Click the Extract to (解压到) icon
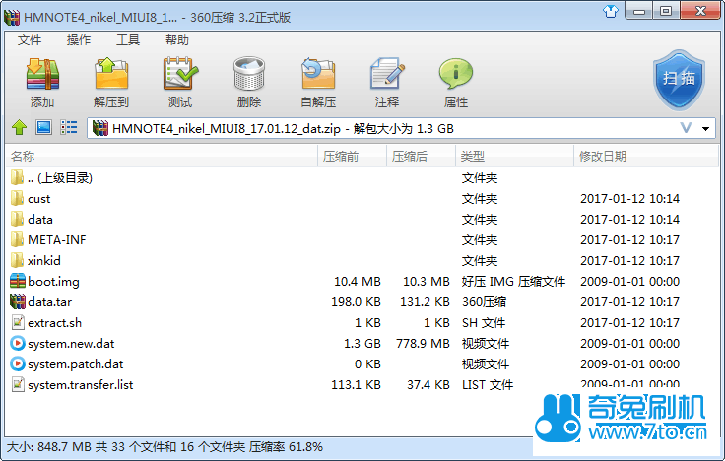 click(x=111, y=75)
